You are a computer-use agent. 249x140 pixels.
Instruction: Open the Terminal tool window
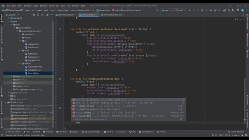click(61, 132)
